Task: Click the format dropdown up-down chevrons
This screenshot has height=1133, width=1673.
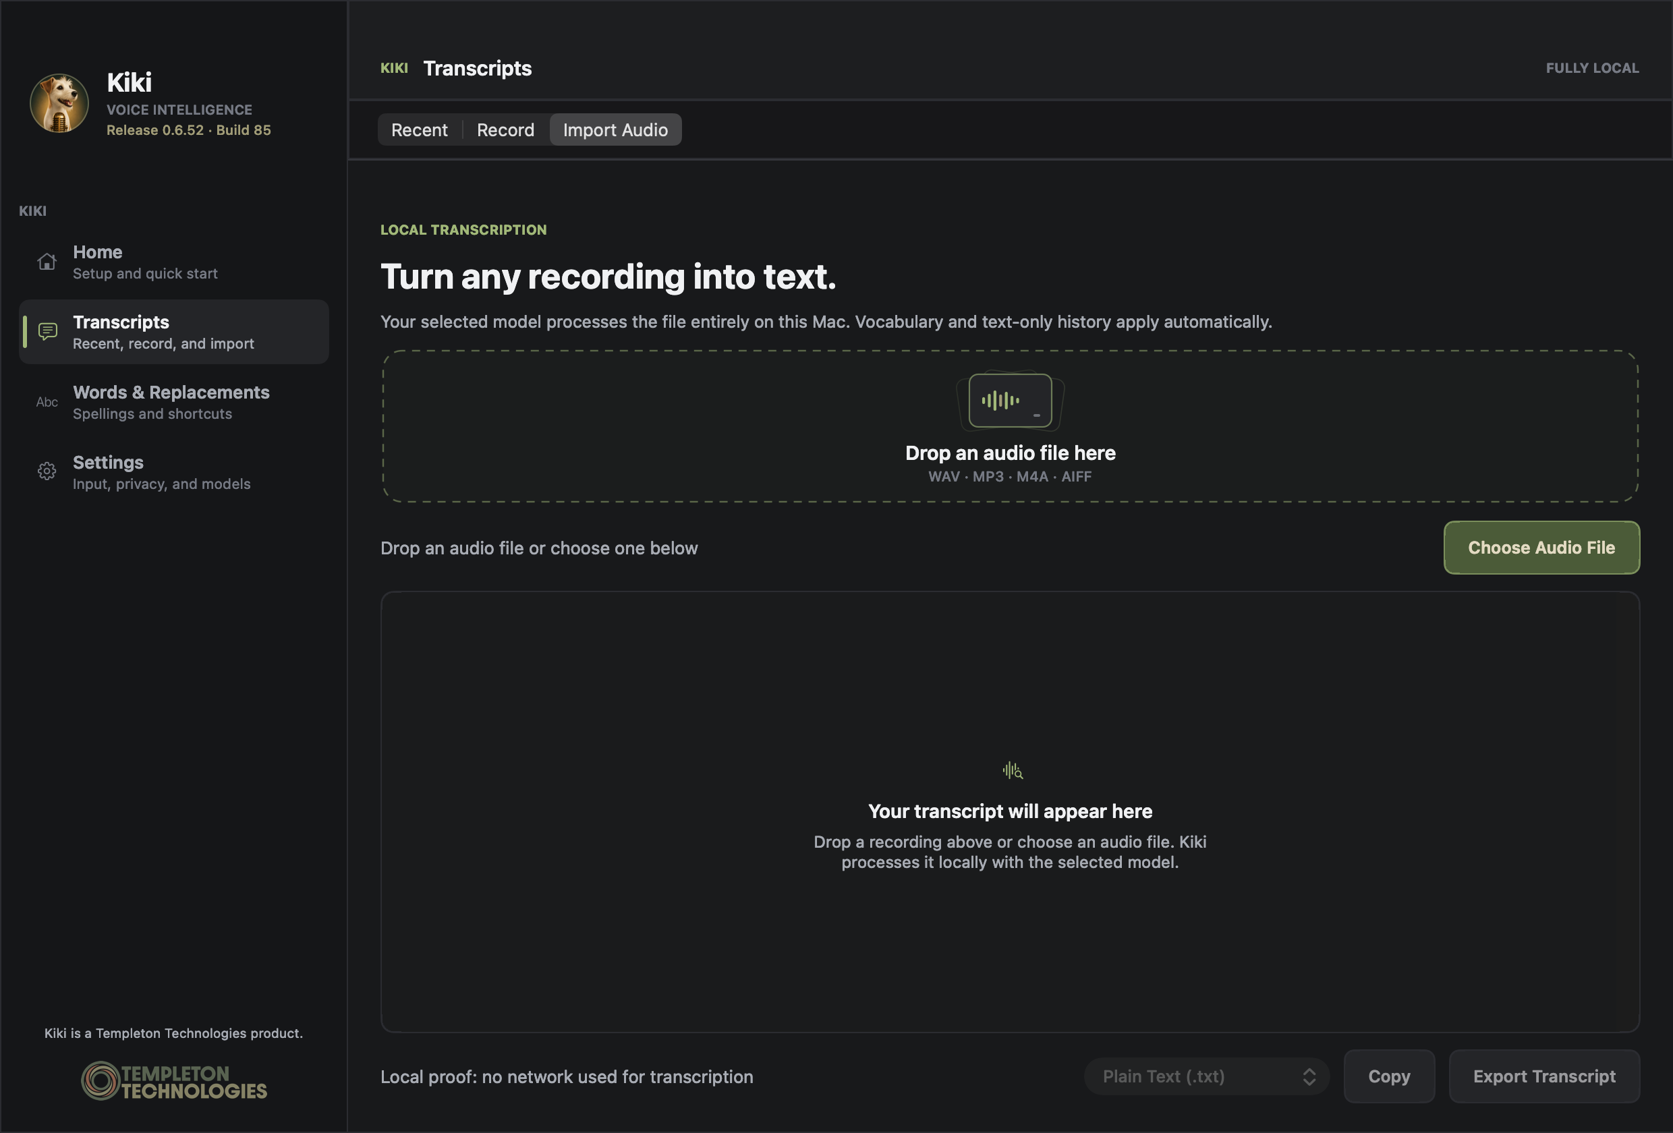Action: [x=1309, y=1077]
